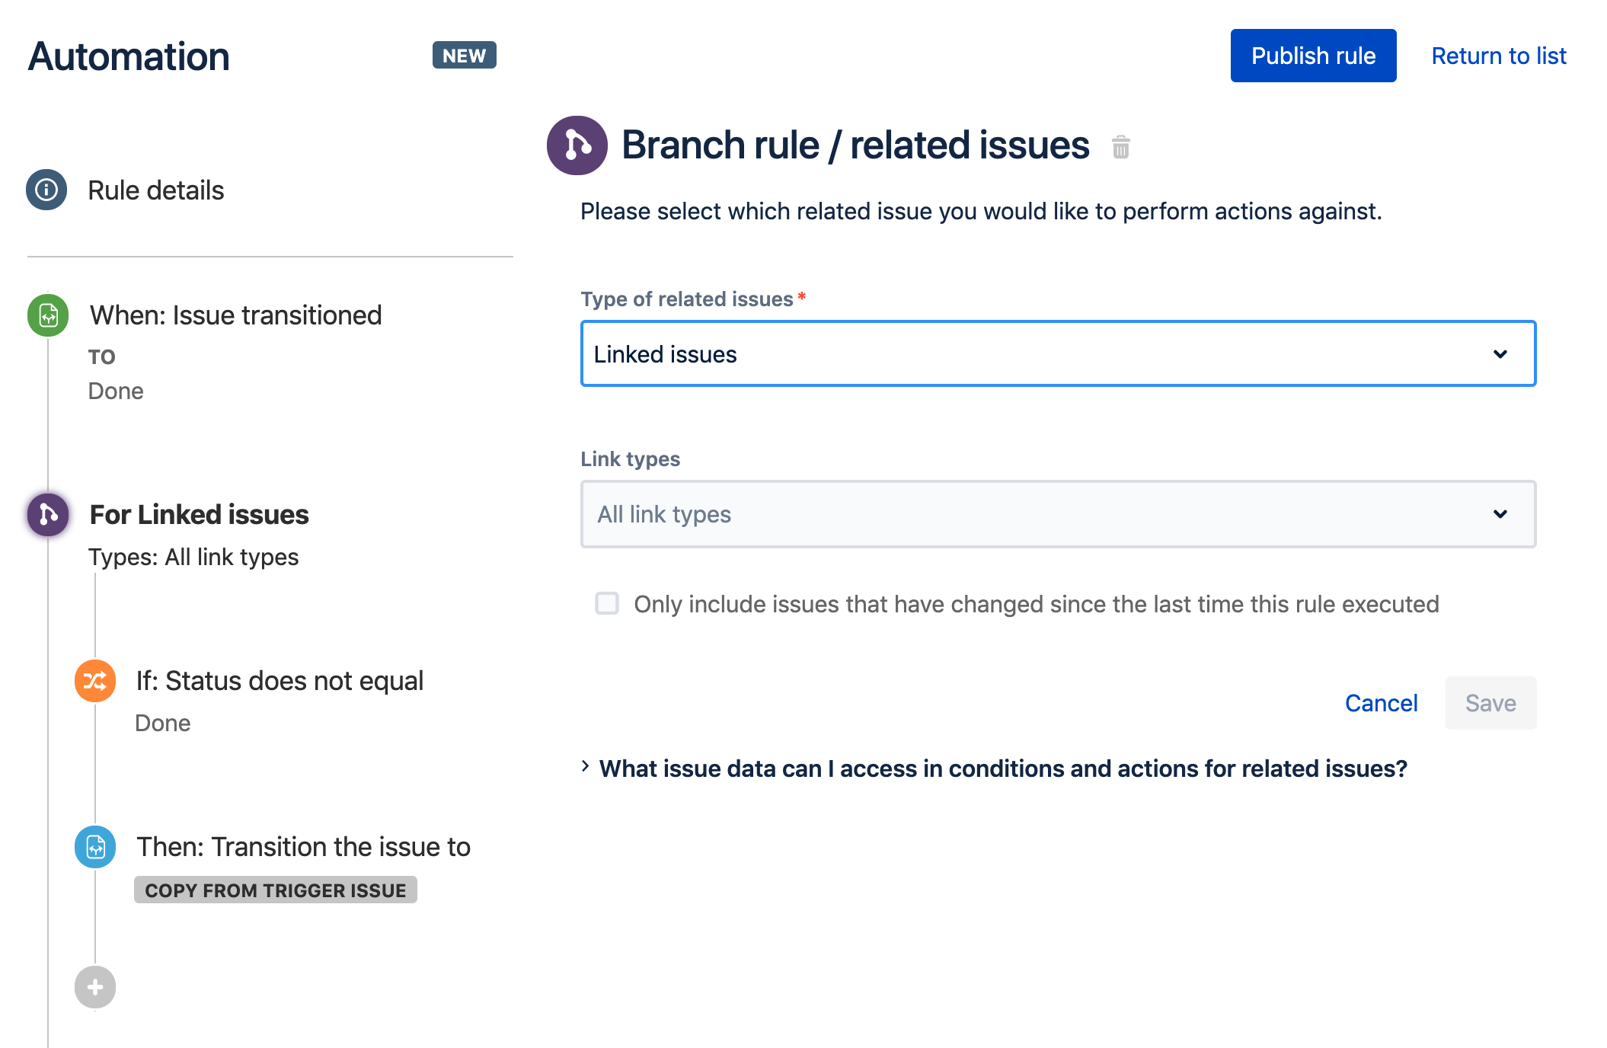1607x1048 pixels.
Task: Select the For Linked issues branch step
Action: pos(199,514)
